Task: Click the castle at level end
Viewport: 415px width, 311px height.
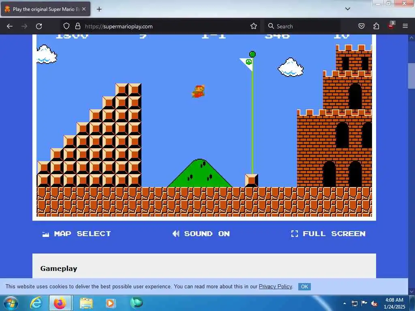Action: click(x=334, y=116)
